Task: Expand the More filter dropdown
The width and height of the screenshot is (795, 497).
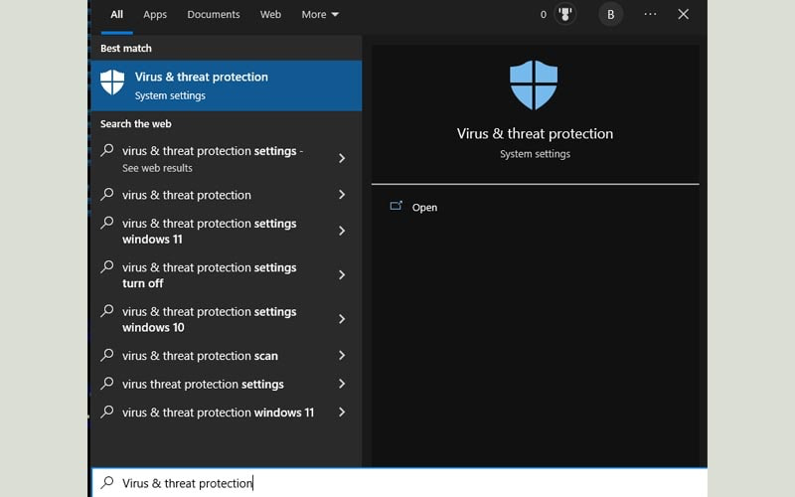Action: 320,15
